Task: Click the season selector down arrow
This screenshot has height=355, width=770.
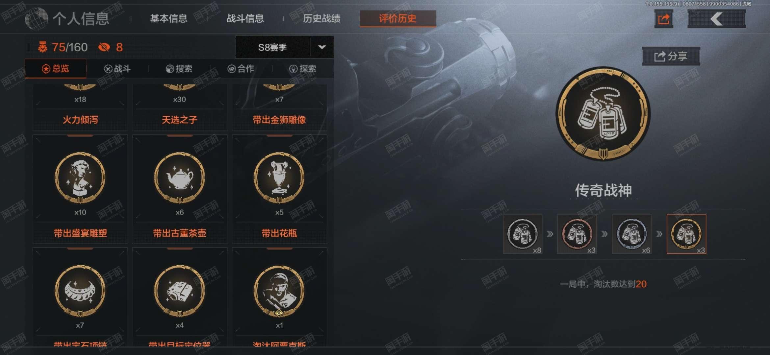Action: coord(322,47)
